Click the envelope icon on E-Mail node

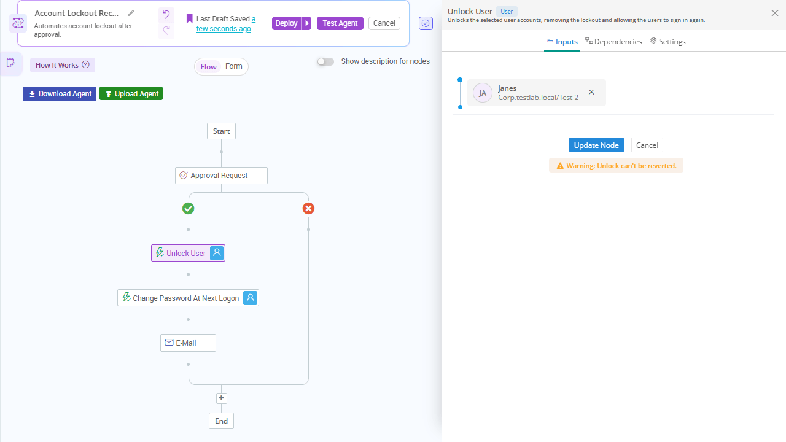coord(169,343)
